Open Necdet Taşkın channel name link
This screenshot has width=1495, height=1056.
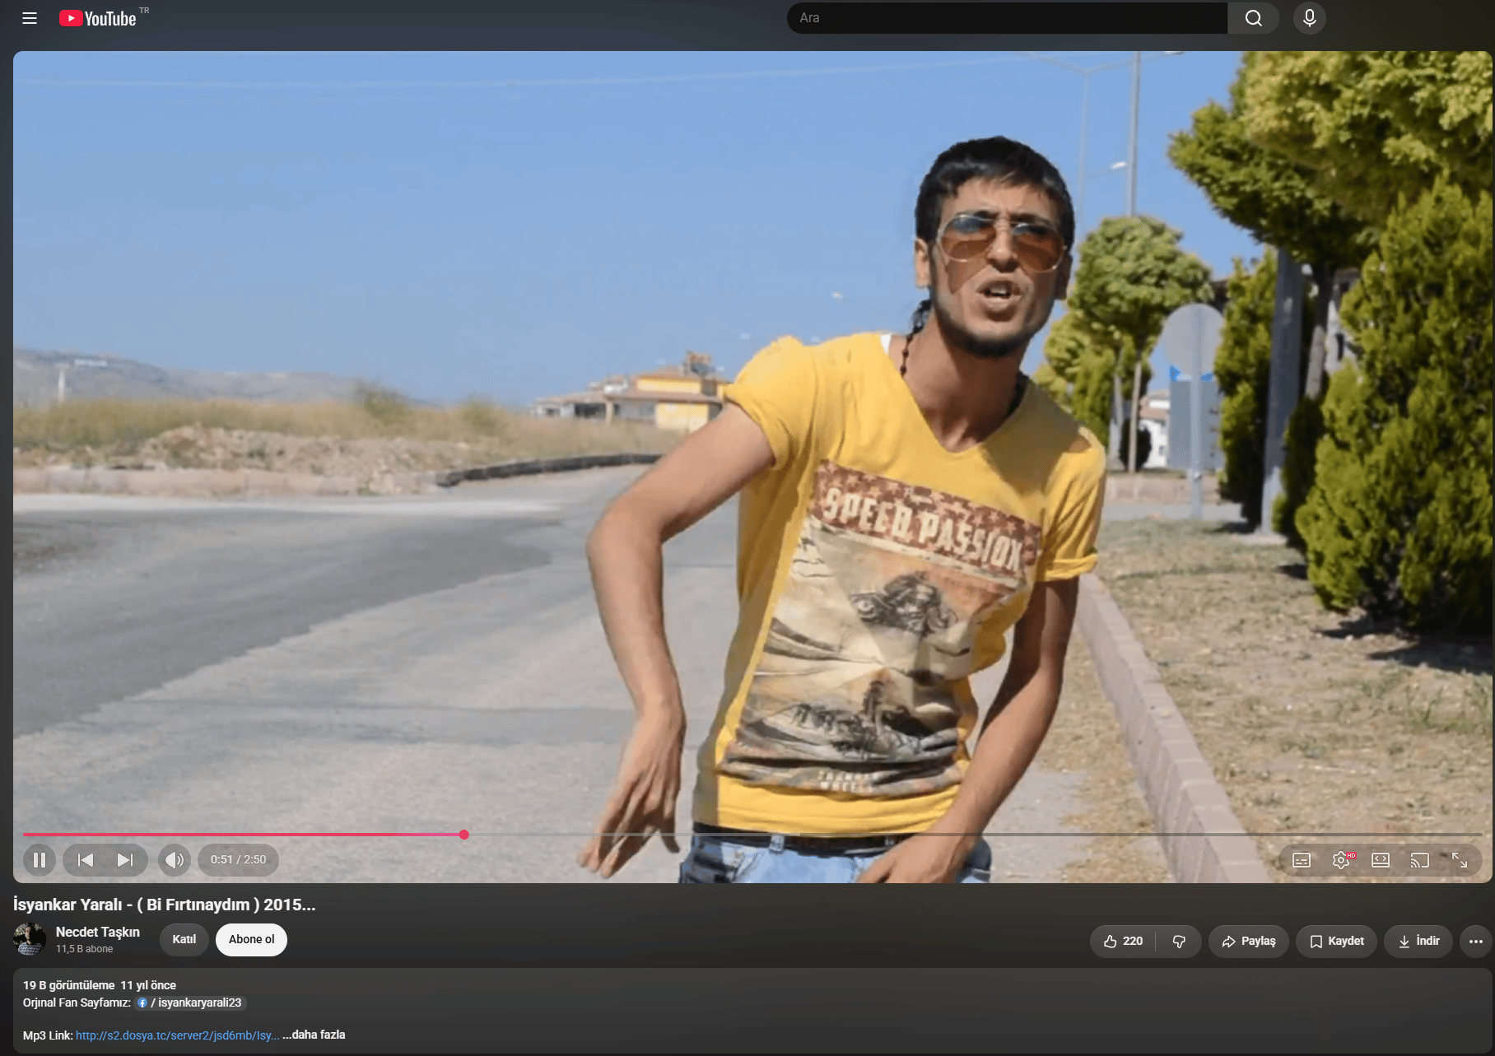tap(98, 932)
